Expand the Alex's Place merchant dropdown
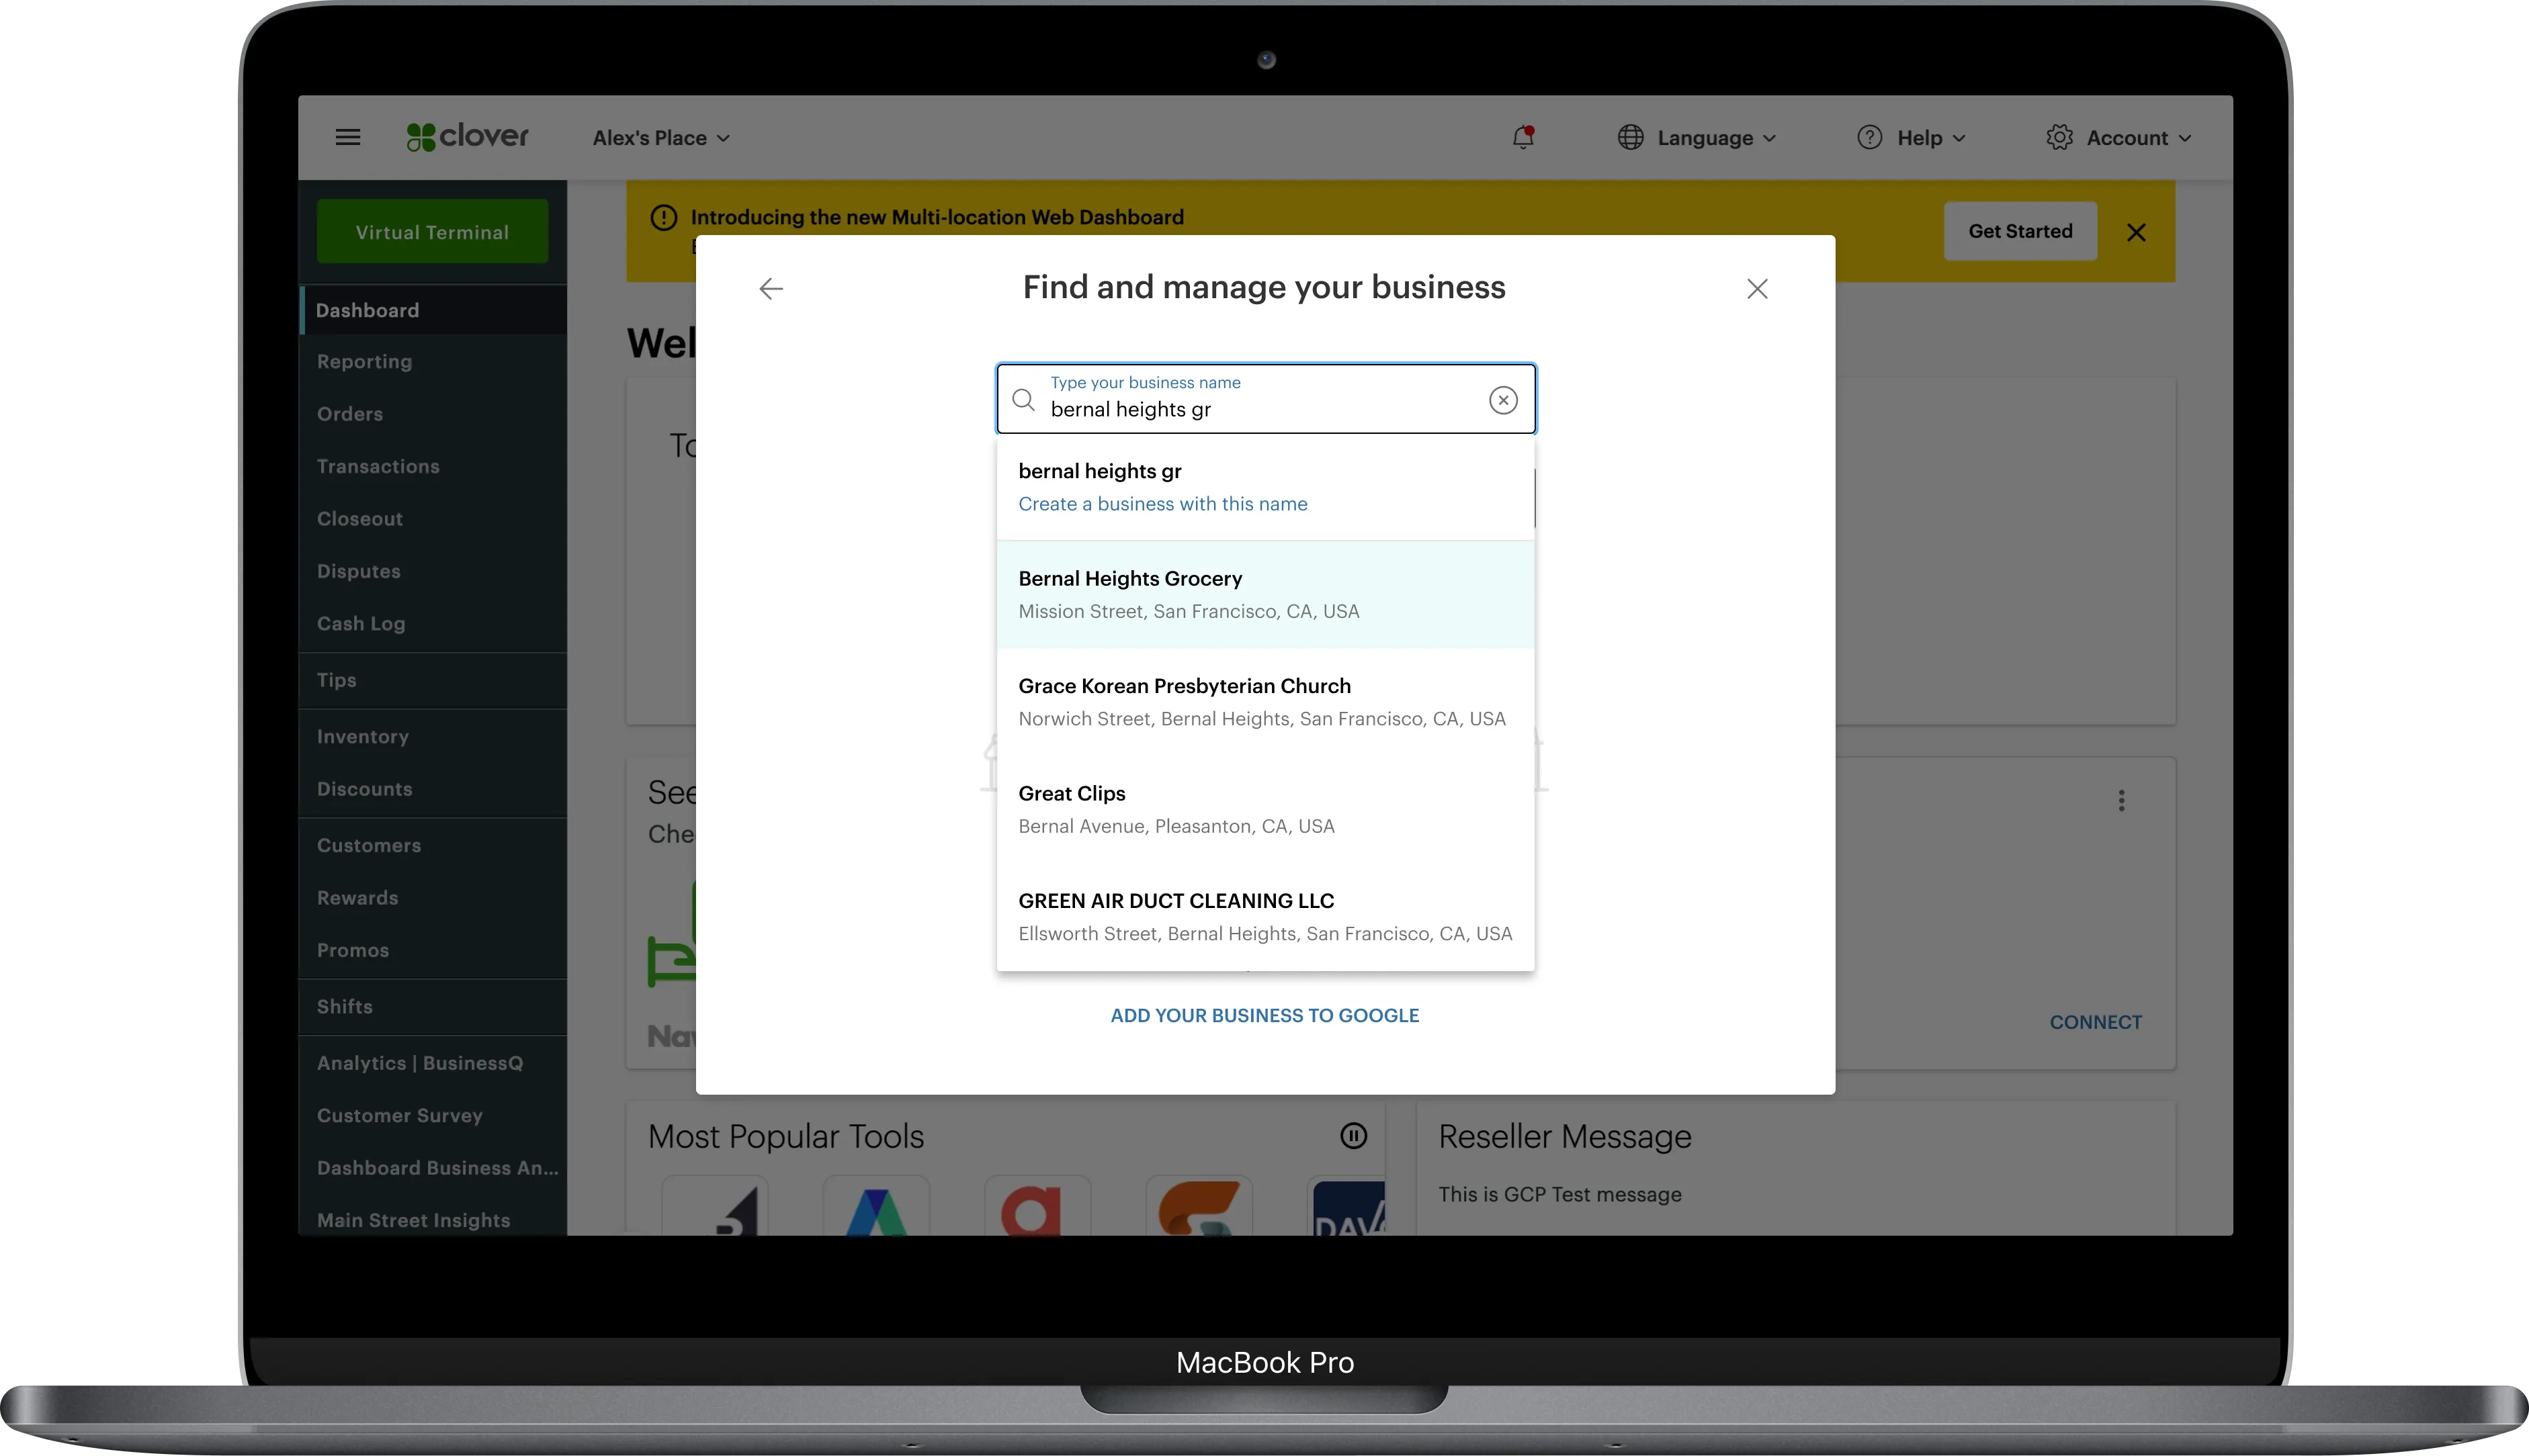The image size is (2529, 1456). click(660, 138)
